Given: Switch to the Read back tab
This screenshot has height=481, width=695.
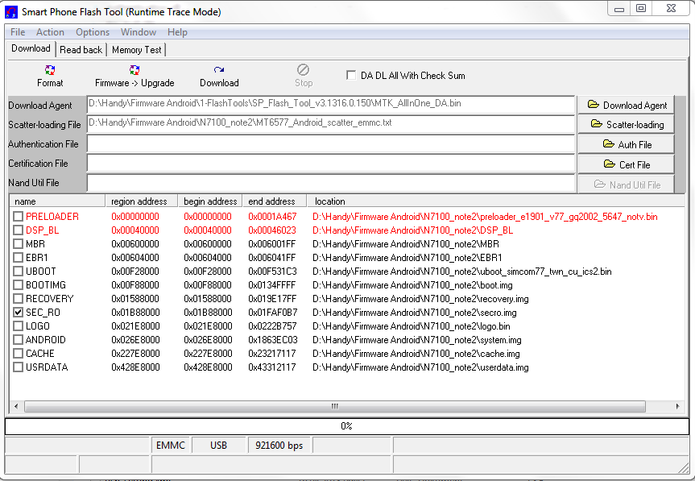Looking at the screenshot, I should [x=81, y=50].
